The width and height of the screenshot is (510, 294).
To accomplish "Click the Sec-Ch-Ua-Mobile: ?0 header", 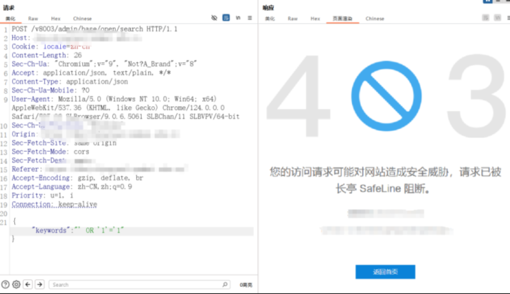I will [51, 90].
